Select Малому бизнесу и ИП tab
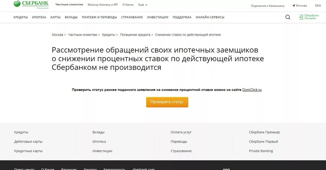This screenshot has height=170, width=326. pos(103,5)
